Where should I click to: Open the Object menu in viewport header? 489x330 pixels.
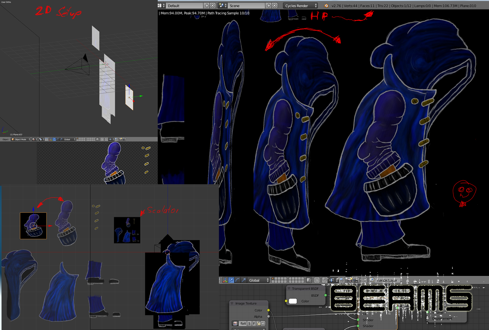[x=5, y=139]
